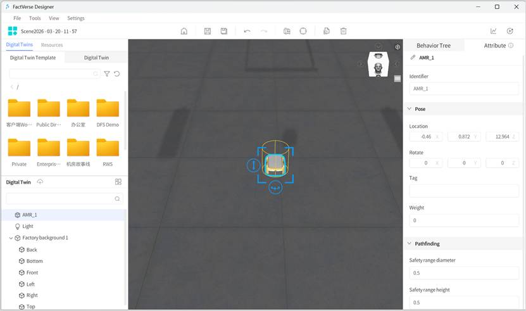Click the Undo arrow icon
Screen dimensions: 526x311
247,31
